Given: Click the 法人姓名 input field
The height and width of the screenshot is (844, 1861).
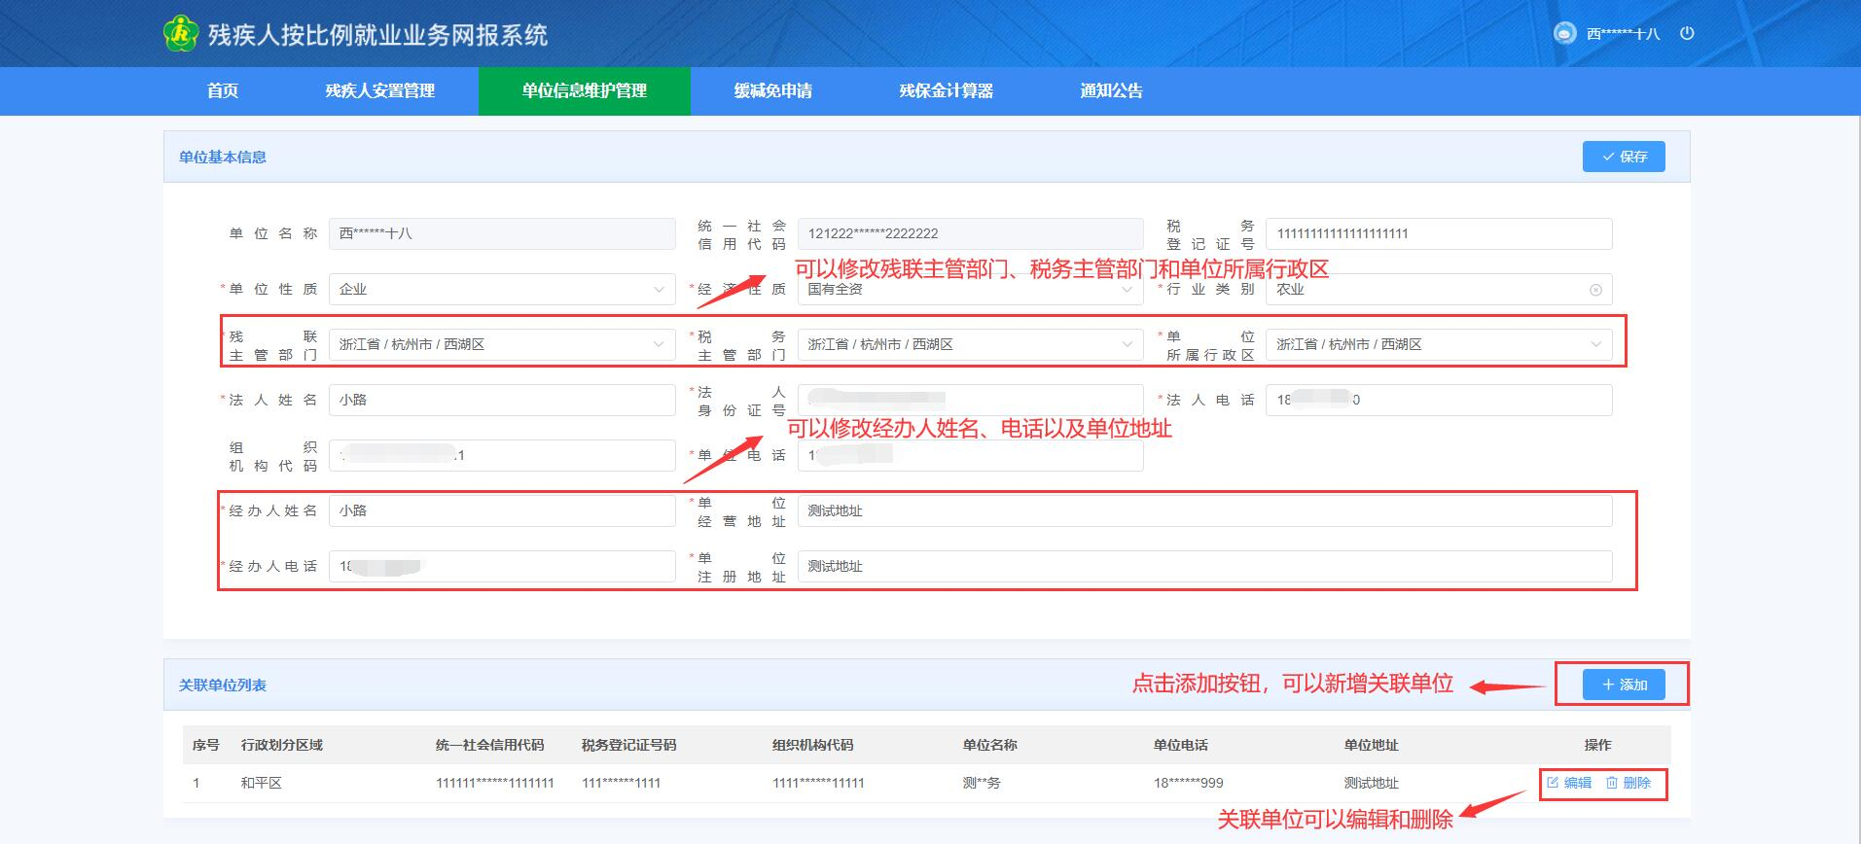Looking at the screenshot, I should tap(501, 400).
